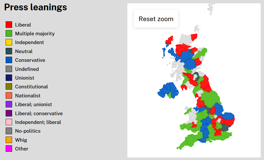Image resolution: width=264 pixels, height=160 pixels.
Task: Select the green Multiple majority swatch
Action: [x=9, y=33]
